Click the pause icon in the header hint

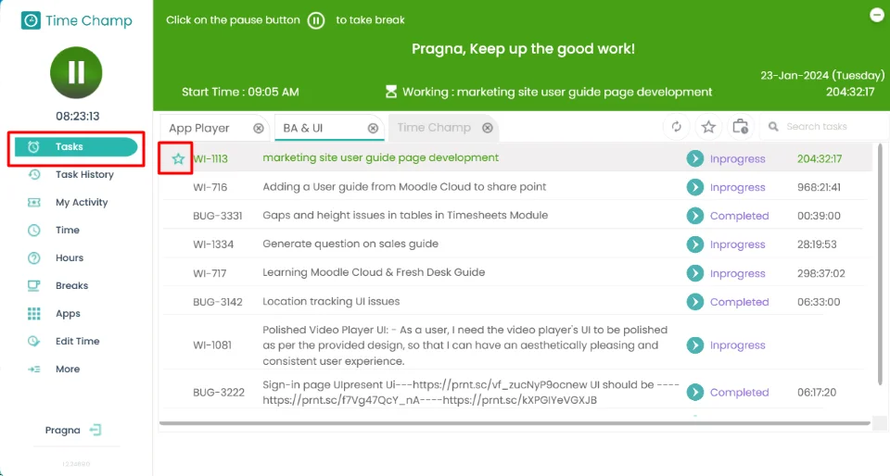coord(316,20)
